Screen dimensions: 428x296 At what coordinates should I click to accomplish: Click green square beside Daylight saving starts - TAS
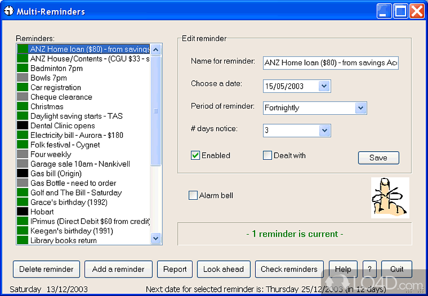(22, 116)
